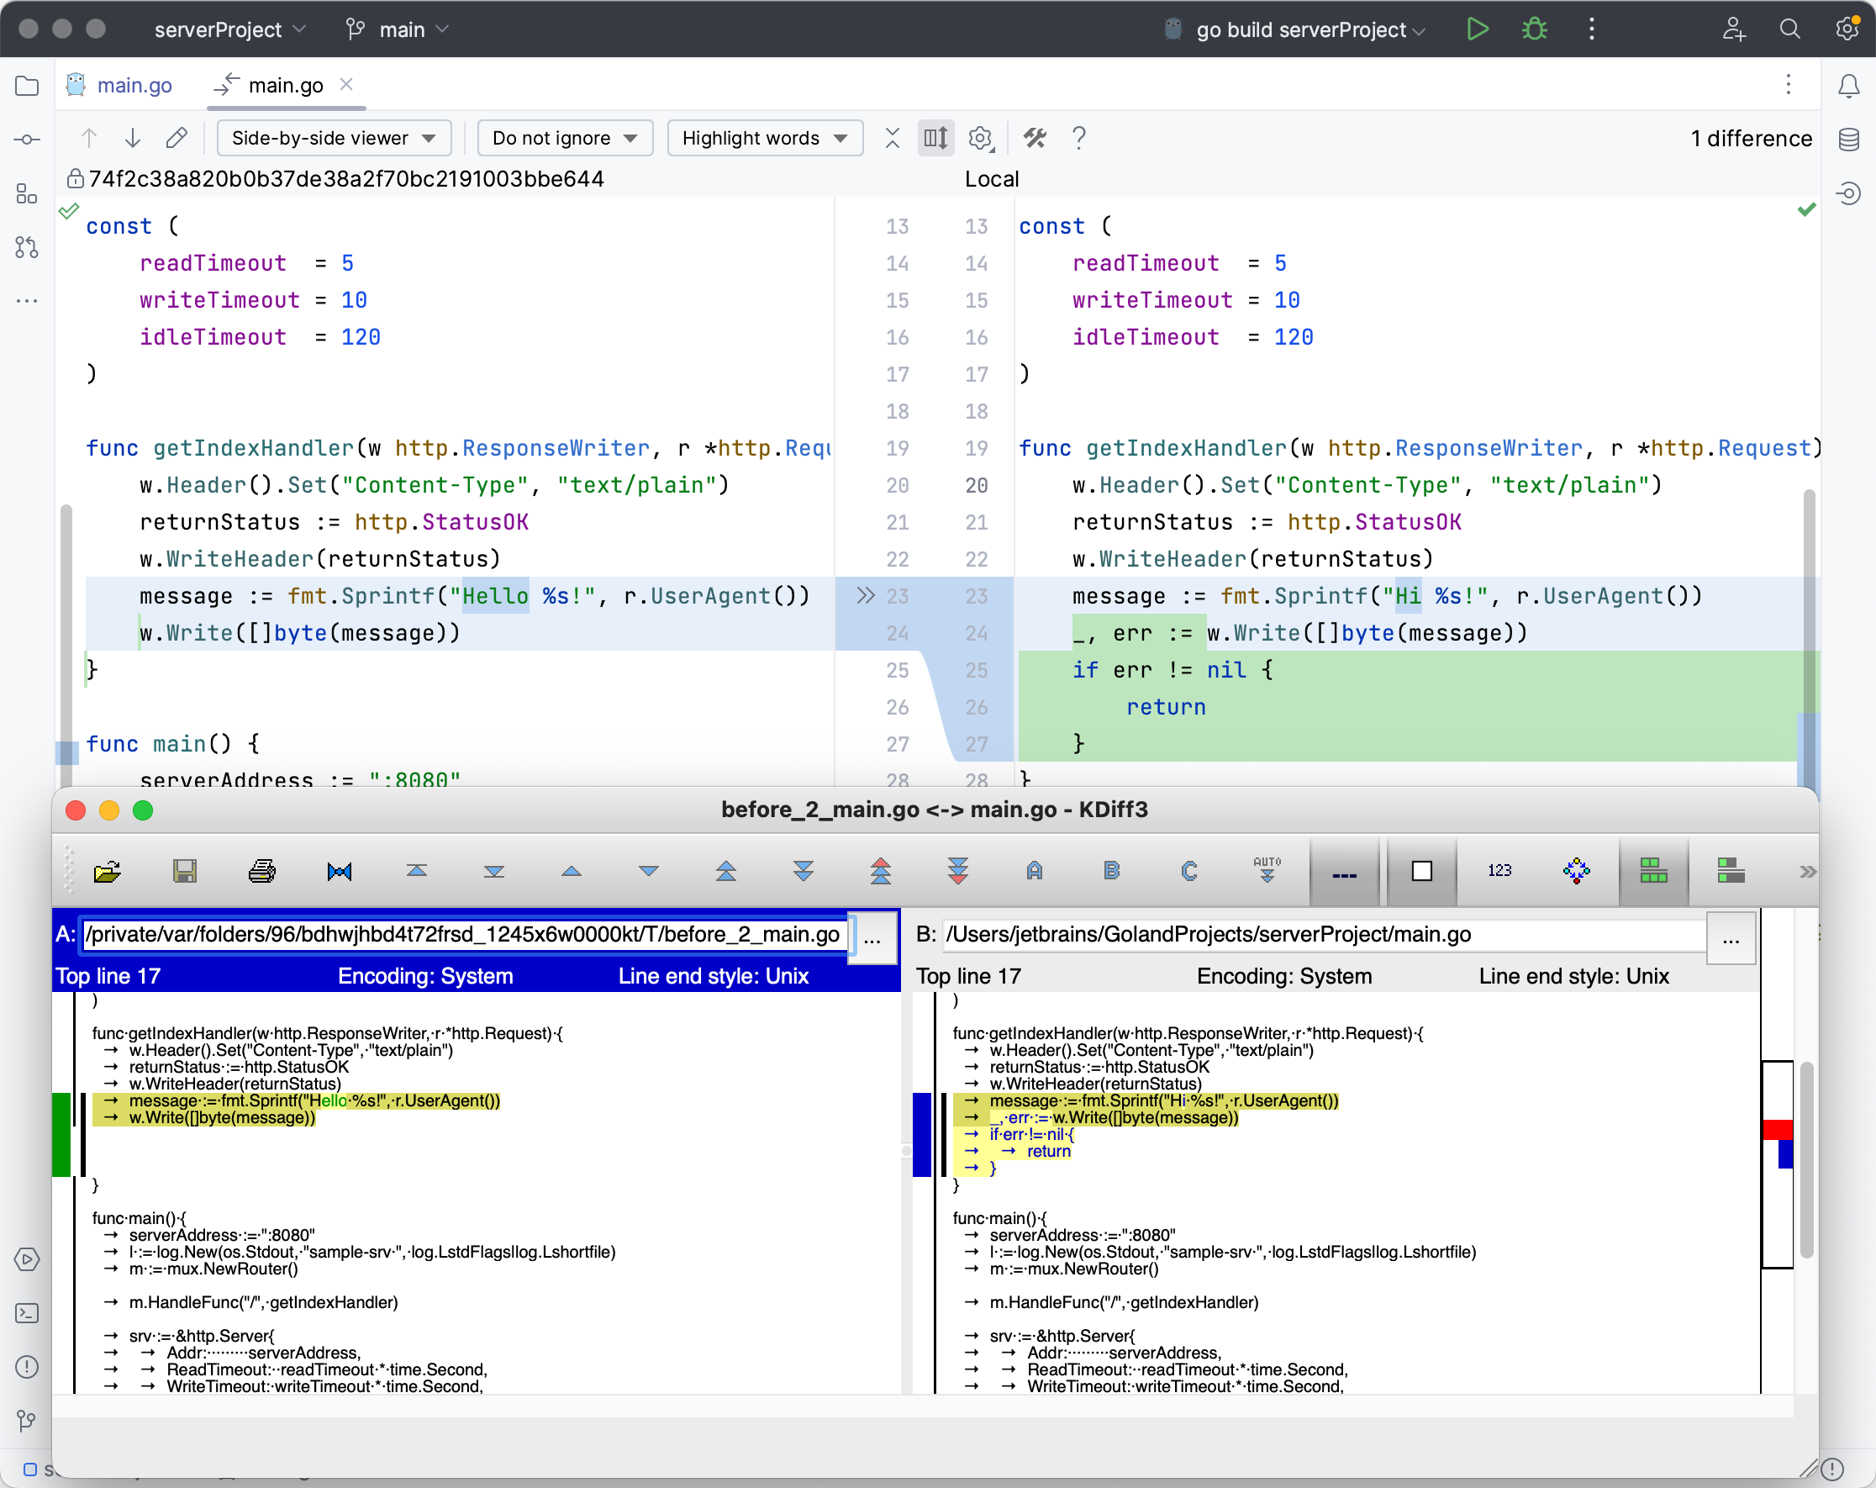Toggle show whitespace characters in KDiff3
This screenshot has width=1876, height=1488.
tap(1344, 871)
